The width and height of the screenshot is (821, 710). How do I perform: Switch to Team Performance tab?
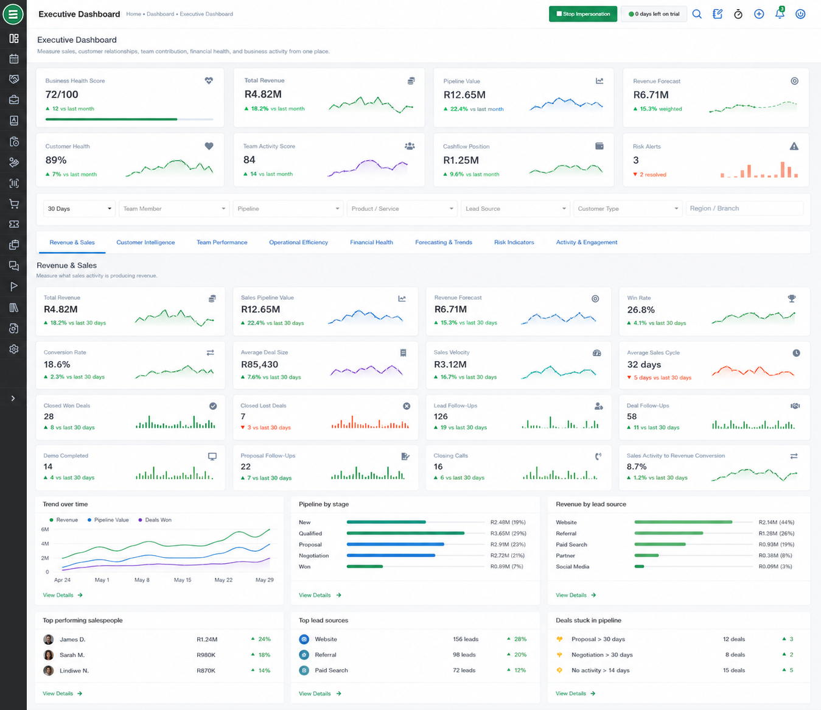(x=222, y=242)
